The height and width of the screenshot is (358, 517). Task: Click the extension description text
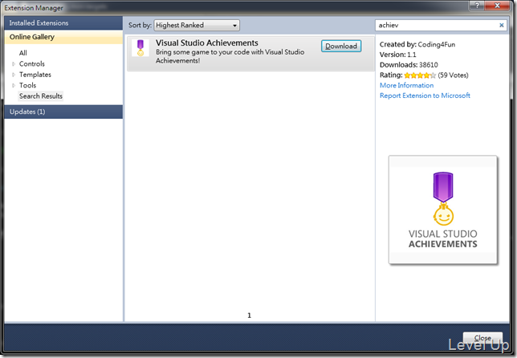pyautogui.click(x=230, y=56)
